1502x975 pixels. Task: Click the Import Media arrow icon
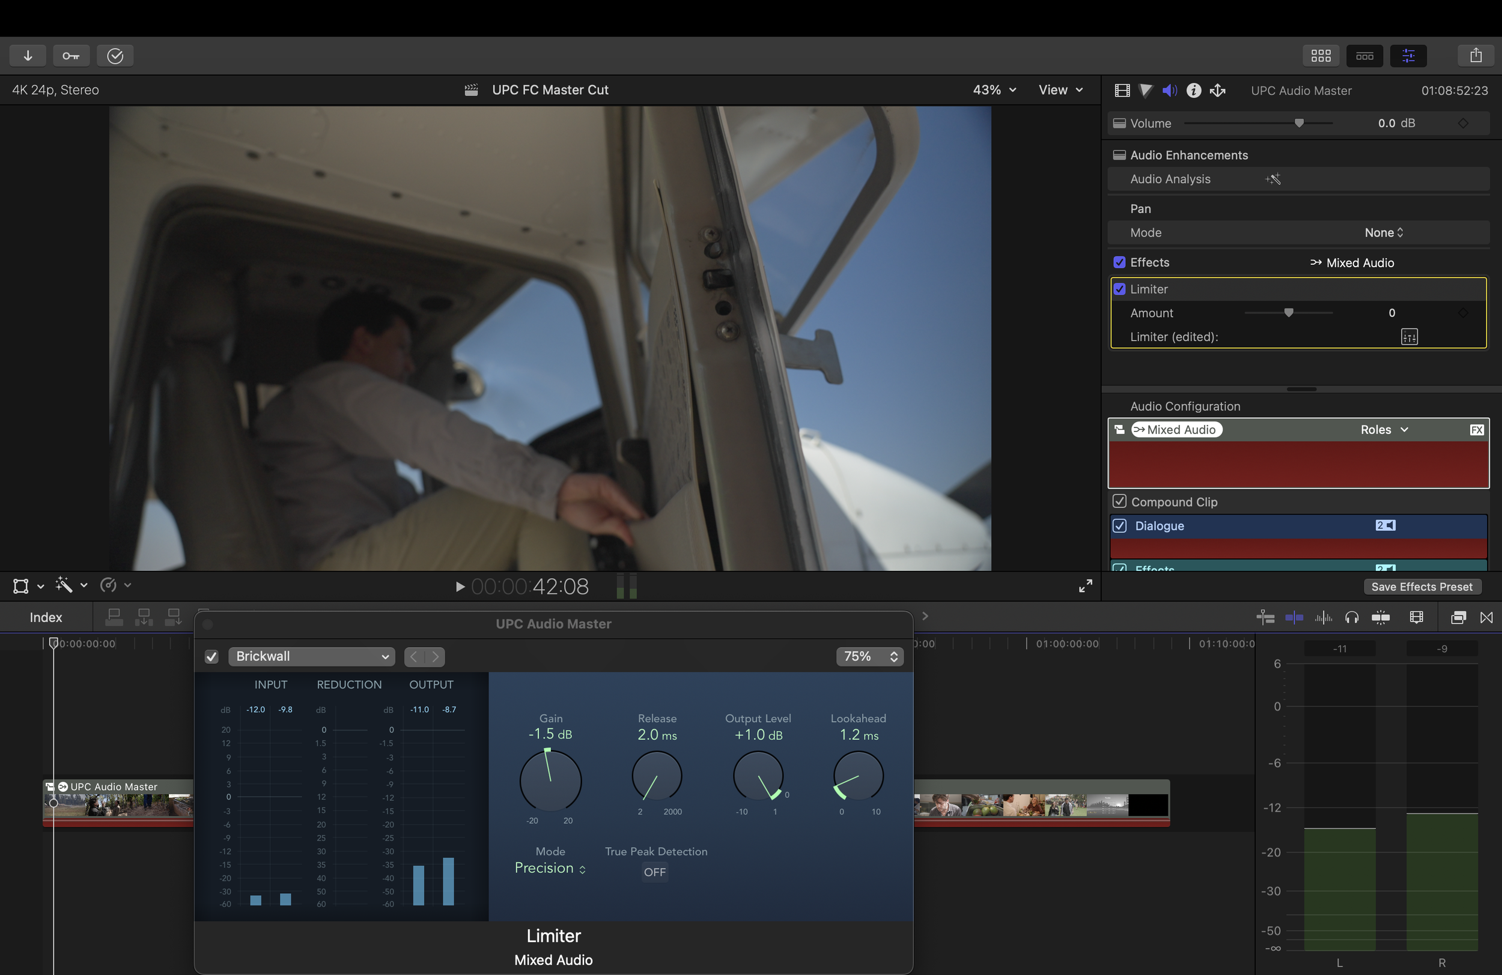28,55
